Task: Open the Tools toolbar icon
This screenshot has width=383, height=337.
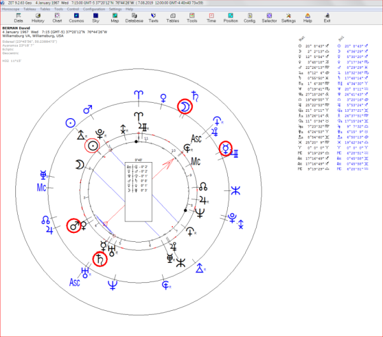Action: (x=192, y=18)
